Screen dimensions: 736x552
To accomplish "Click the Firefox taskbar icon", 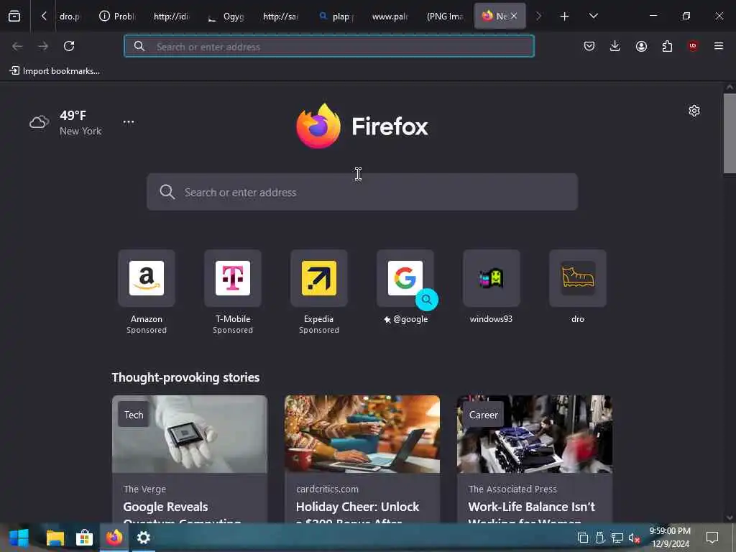I will pyautogui.click(x=114, y=538).
